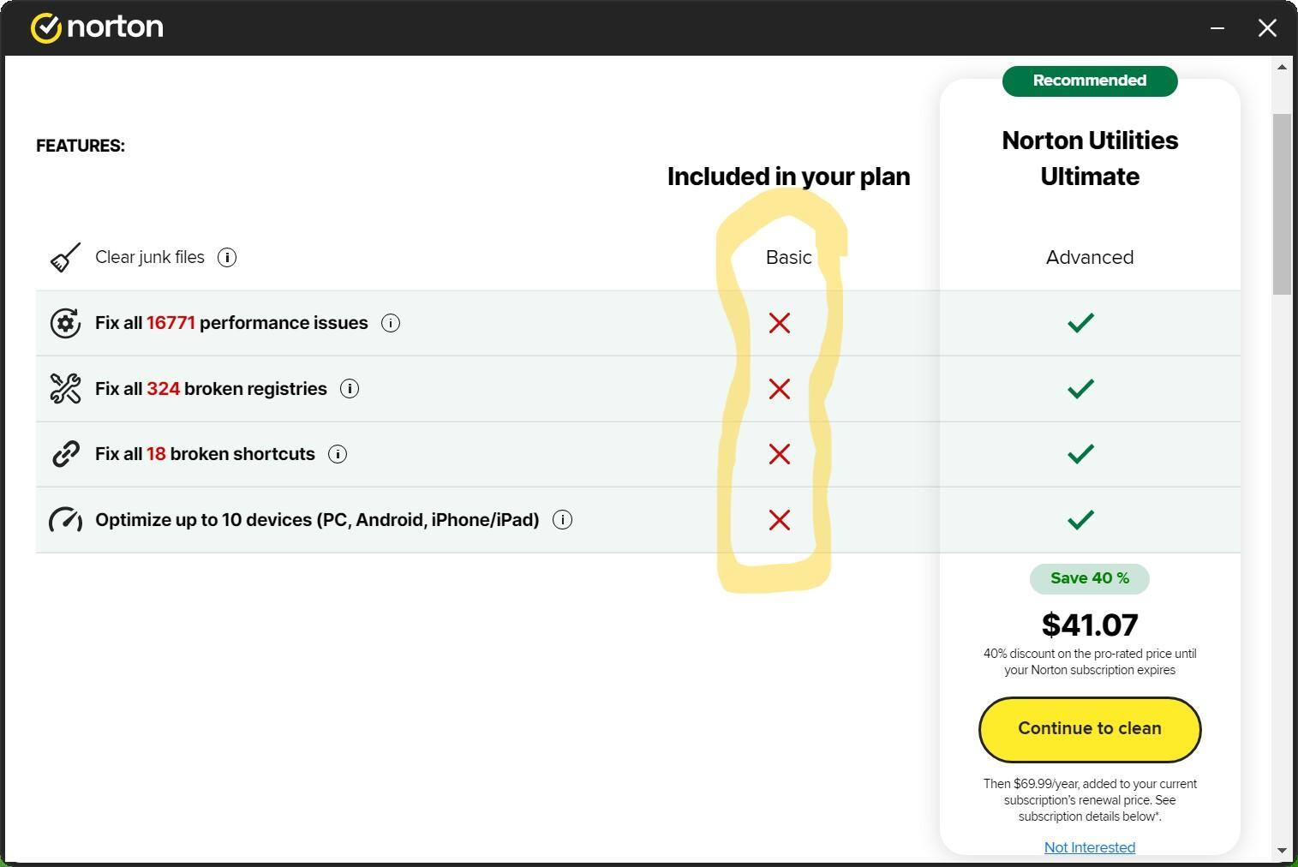Click the wrench registry repair icon

tap(65, 389)
